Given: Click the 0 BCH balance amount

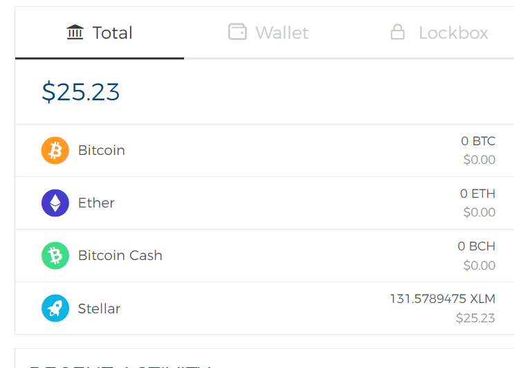Looking at the screenshot, I should click(x=476, y=246).
